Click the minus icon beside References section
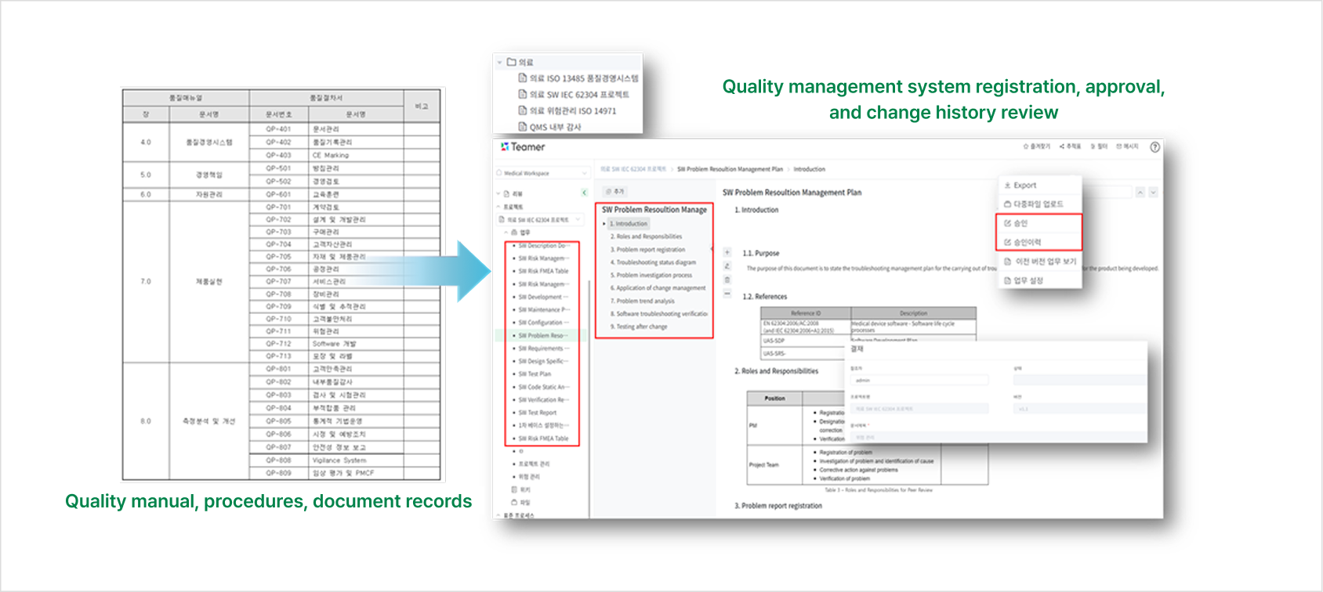 coord(727,294)
